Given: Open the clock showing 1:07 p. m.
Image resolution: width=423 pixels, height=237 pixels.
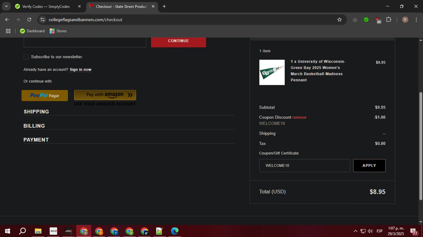Looking at the screenshot, I should tap(396, 231).
